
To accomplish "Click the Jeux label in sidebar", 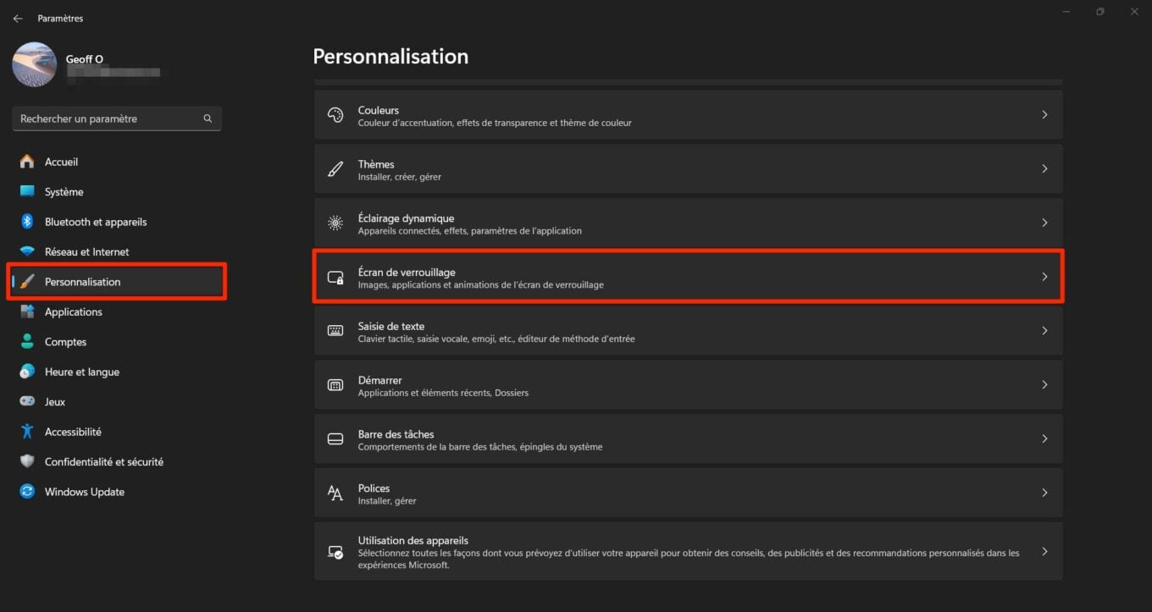I will pos(55,402).
